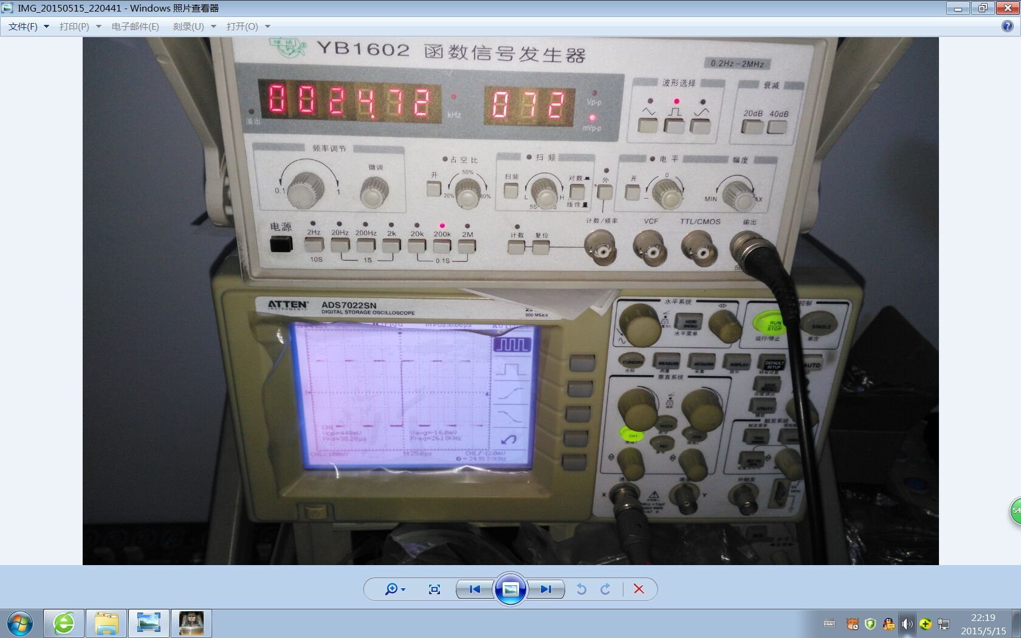The image size is (1021, 638).
Task: Launch the green 360 browser from taskbar
Action: point(64,623)
